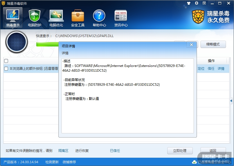Open the 隔离区 quarantine link
The image size is (234, 166).
(x=63, y=151)
